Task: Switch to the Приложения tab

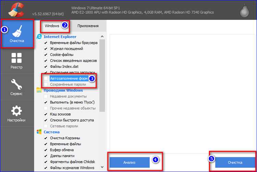Action: click(x=88, y=26)
